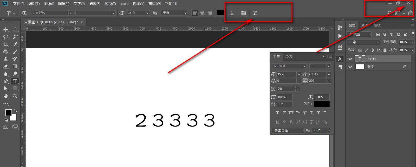Click the create warped text icon
The image size is (416, 167).
232,13
